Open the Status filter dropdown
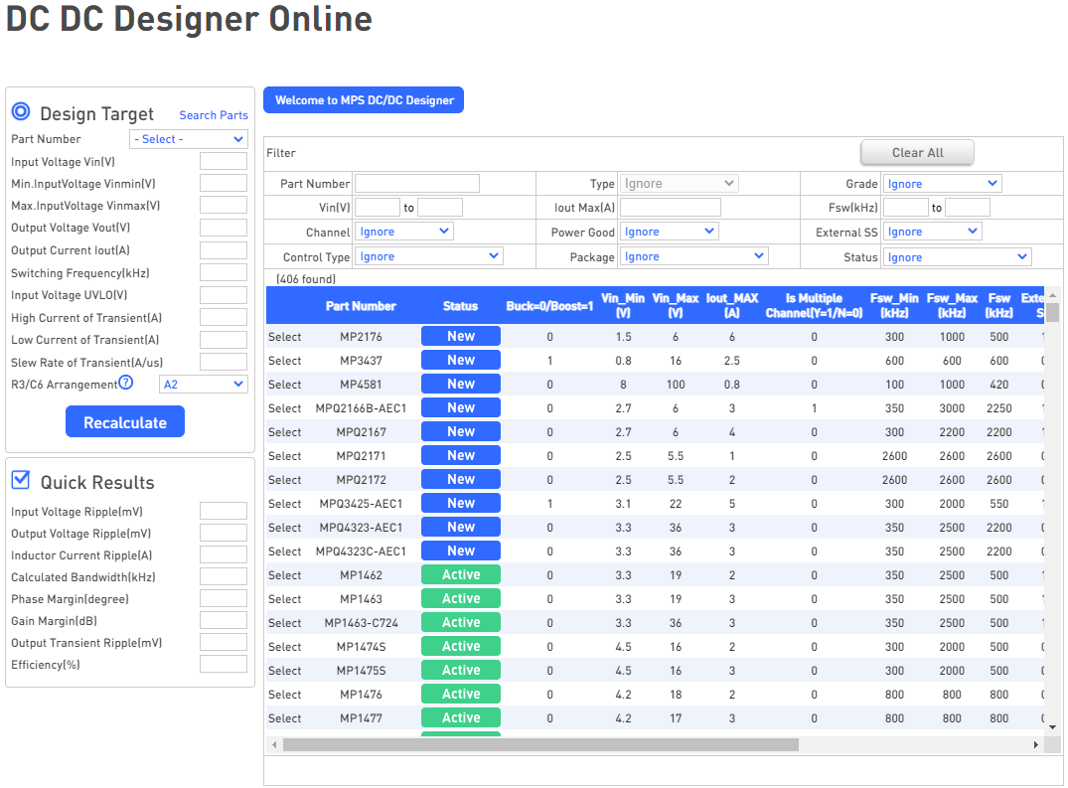The height and width of the screenshot is (788, 1068). pos(956,256)
